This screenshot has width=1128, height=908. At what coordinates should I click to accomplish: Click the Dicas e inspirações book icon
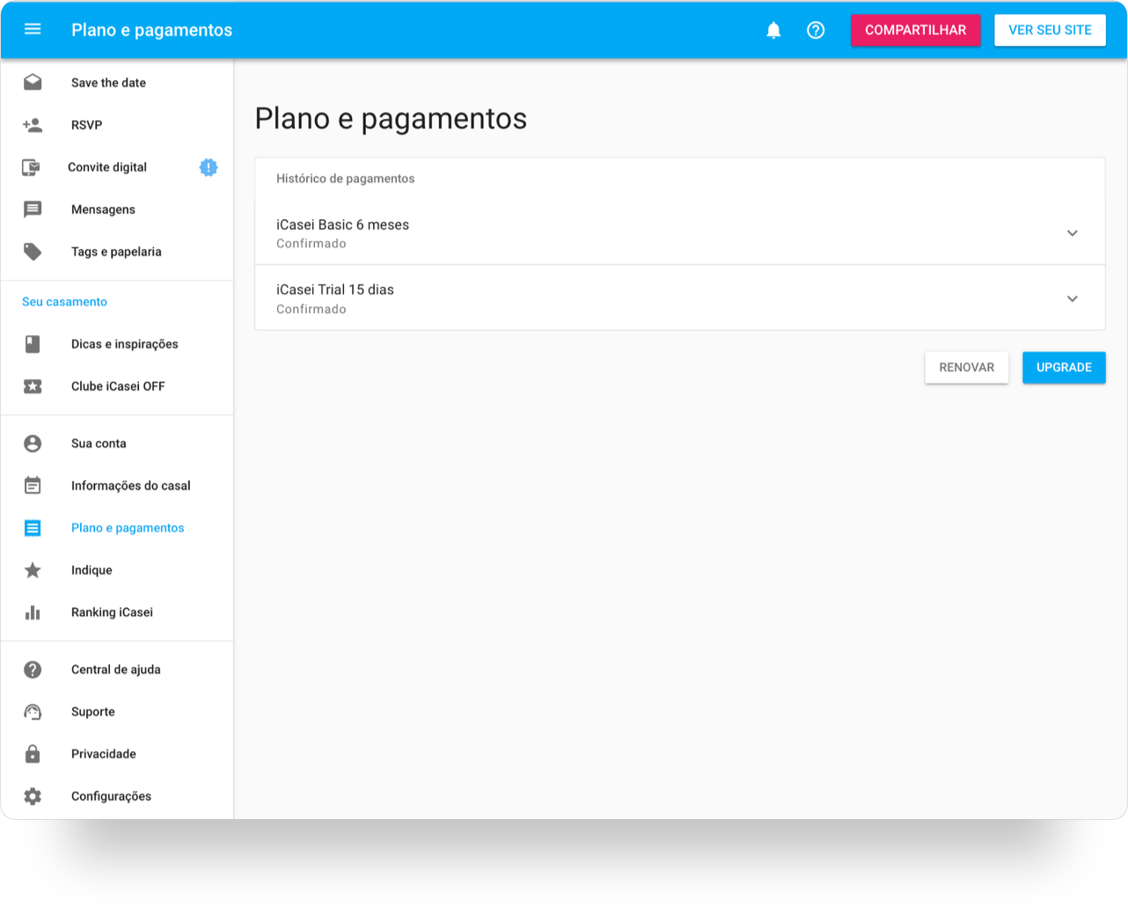(33, 344)
